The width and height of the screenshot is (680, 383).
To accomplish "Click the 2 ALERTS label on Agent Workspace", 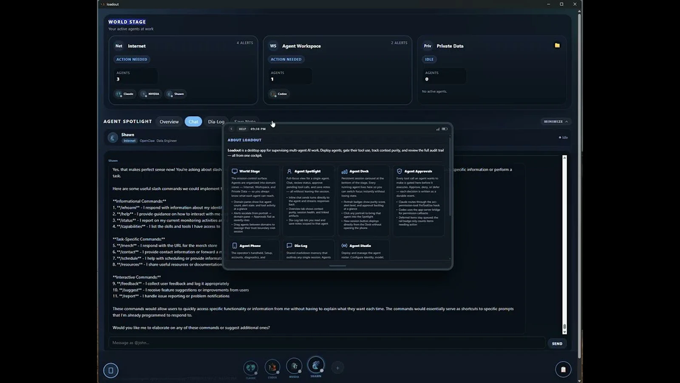I will [x=399, y=43].
